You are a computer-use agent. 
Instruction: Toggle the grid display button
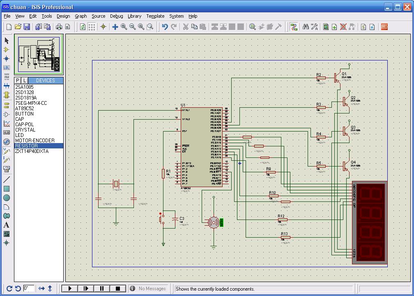tap(92, 27)
